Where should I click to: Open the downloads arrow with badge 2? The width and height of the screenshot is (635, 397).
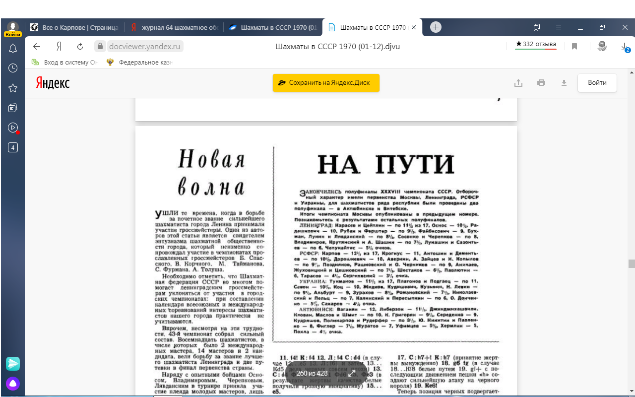click(x=625, y=47)
